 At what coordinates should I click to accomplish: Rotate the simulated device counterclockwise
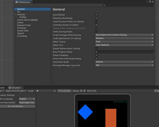[x=85, y=91]
